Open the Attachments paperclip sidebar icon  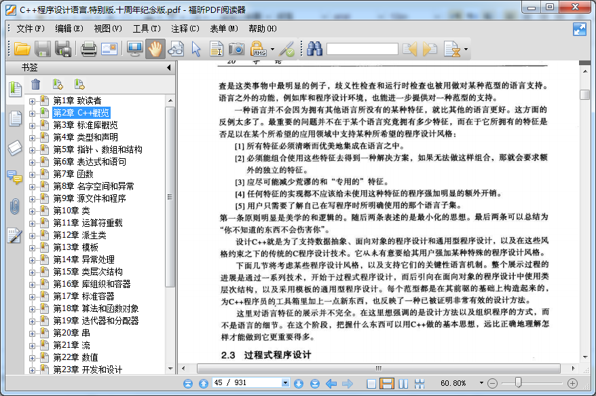(14, 206)
